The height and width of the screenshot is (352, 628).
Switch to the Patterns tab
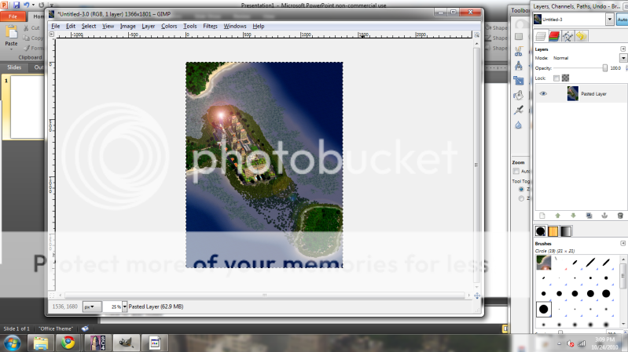(553, 231)
